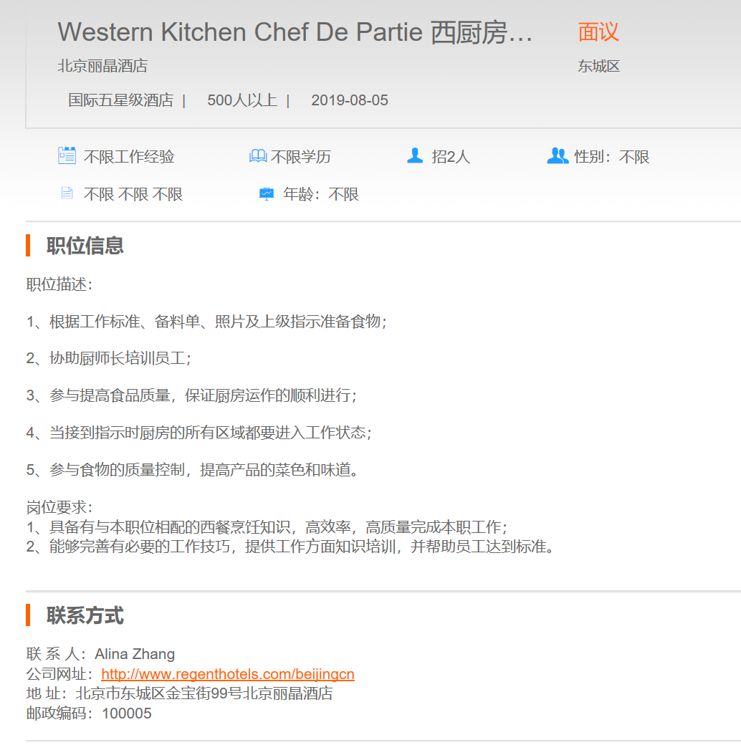Click the 国际五星级酒店 company type tag

click(x=120, y=100)
